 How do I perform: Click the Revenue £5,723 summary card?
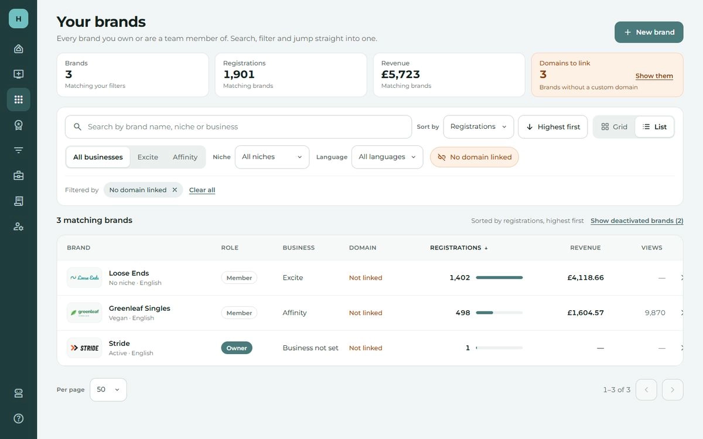449,75
